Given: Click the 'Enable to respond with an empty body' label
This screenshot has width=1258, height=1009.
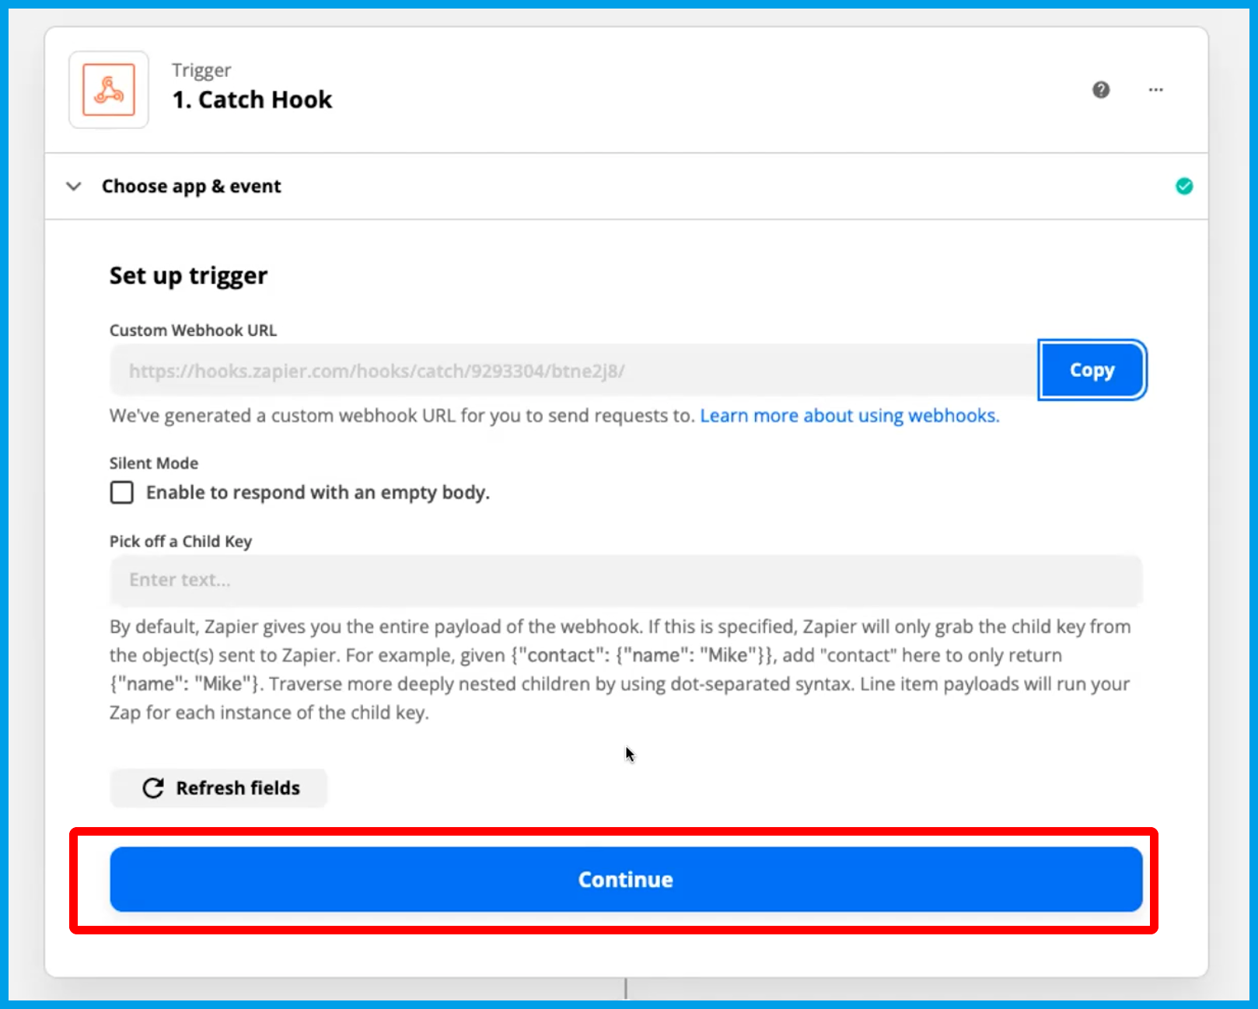Looking at the screenshot, I should pyautogui.click(x=317, y=493).
